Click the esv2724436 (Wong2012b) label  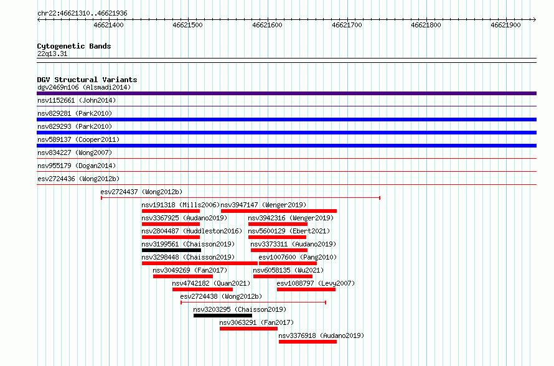78,179
